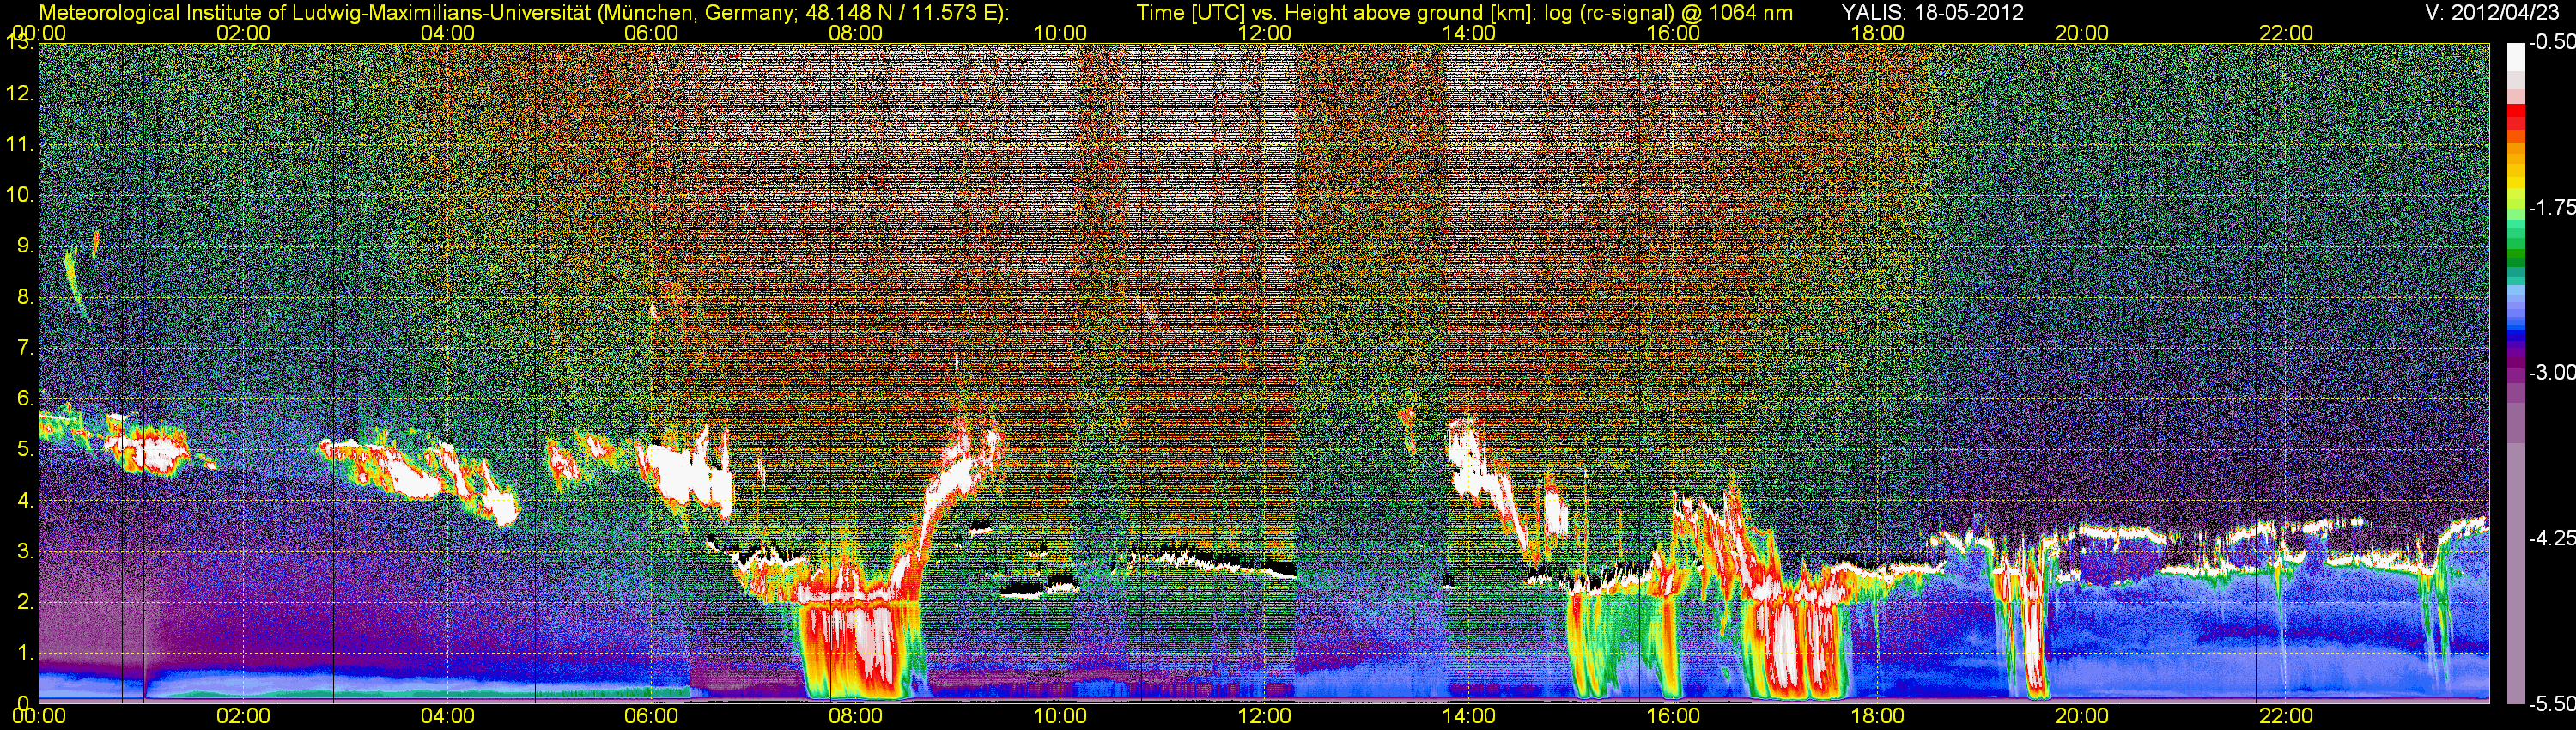Screen dimensions: 2576x730
Task: Click the bottom time axis label 14:00
Action: coord(1469,716)
